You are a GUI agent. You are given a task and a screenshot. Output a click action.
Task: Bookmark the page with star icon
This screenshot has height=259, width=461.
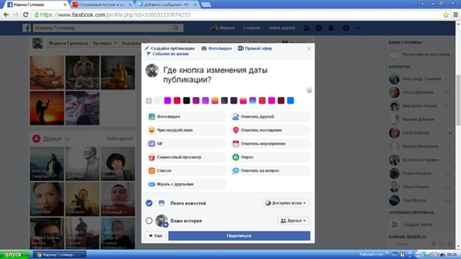pos(445,14)
